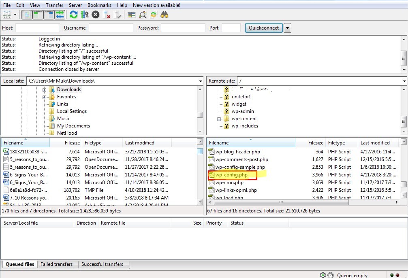Viewport: 408px width, 278px height.
Task: Select the Downloads folder in local tree
Action: click(x=69, y=89)
